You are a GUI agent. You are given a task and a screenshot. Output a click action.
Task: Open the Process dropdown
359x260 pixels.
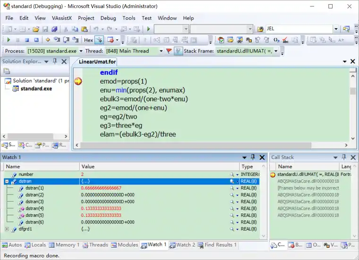pyautogui.click(x=81, y=51)
